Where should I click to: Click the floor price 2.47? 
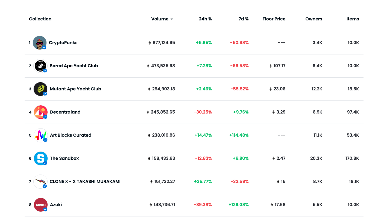[281, 158]
